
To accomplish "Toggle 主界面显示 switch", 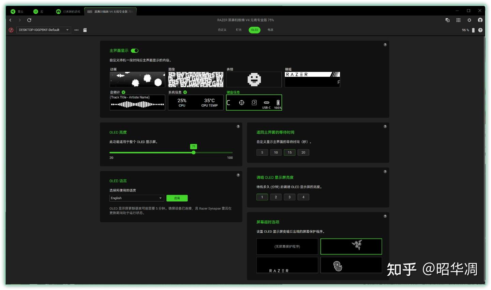I will pyautogui.click(x=135, y=51).
